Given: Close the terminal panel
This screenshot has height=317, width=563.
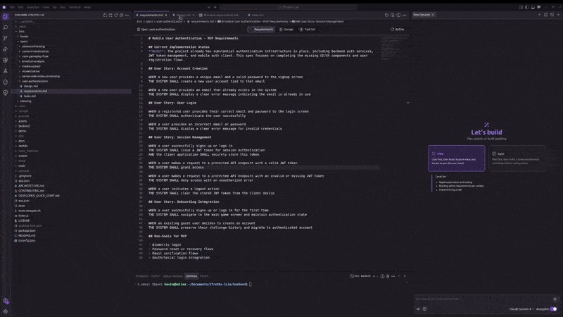Looking at the screenshot, I should pos(405,276).
